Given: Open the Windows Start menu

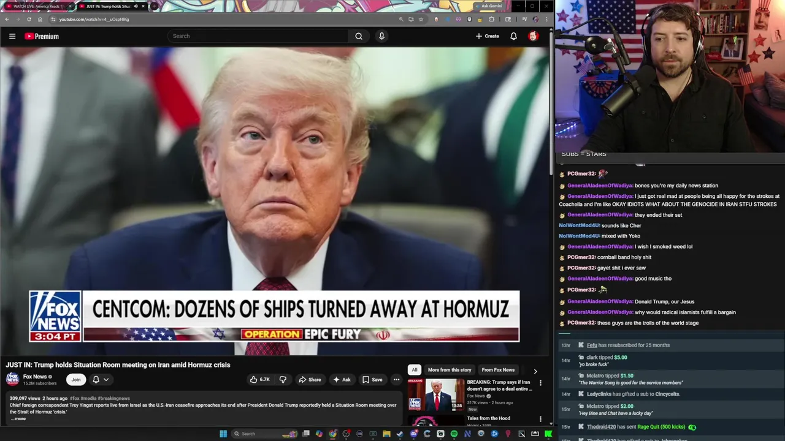Looking at the screenshot, I should 223,434.
